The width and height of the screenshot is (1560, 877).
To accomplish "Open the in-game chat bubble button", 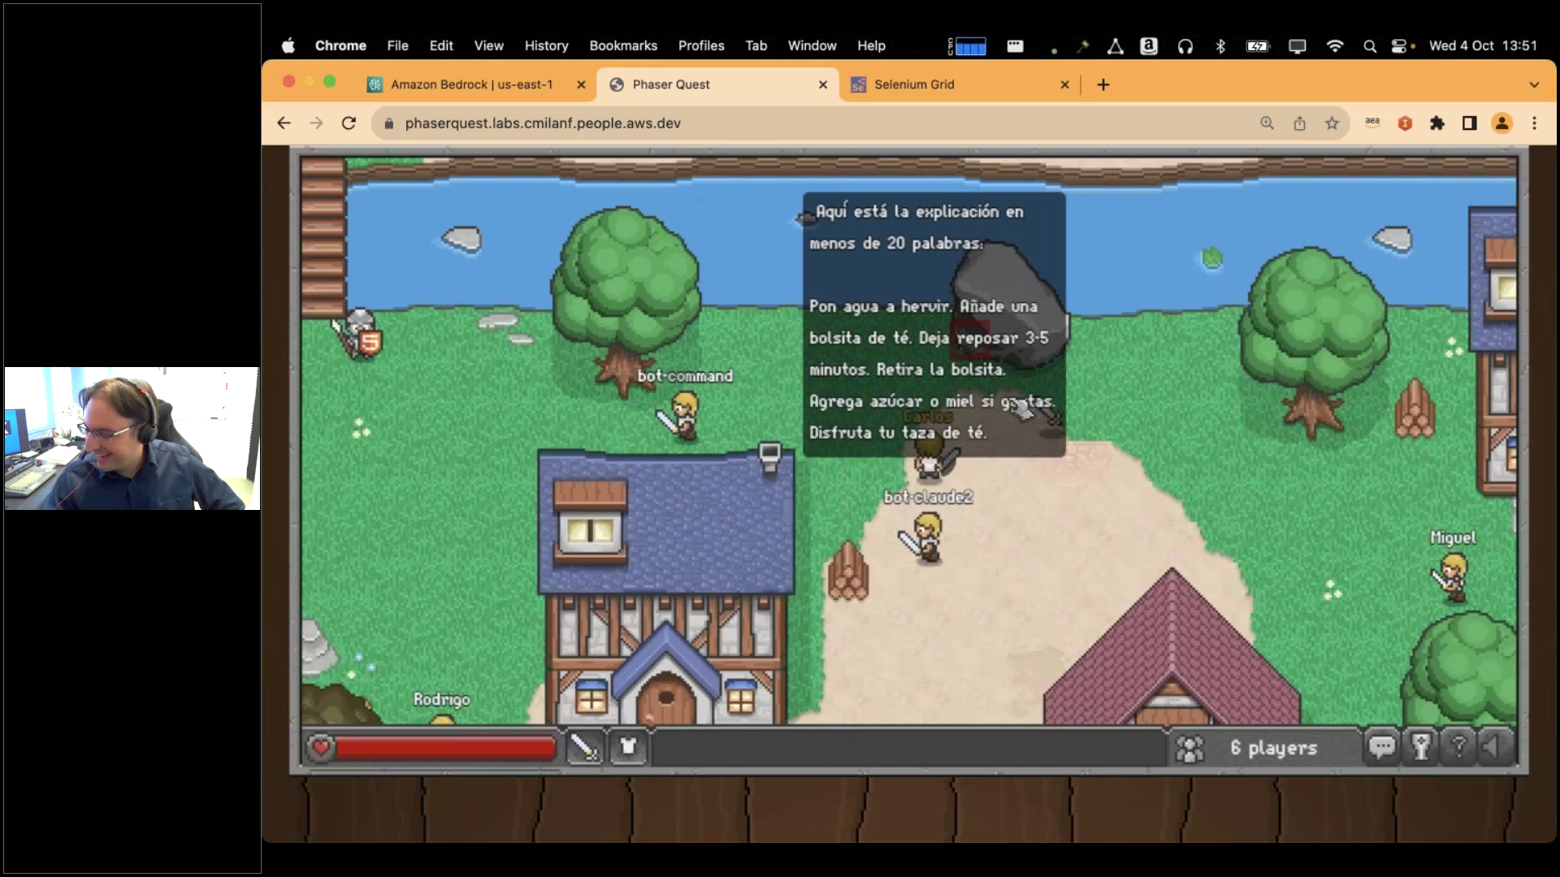I will (x=1381, y=746).
